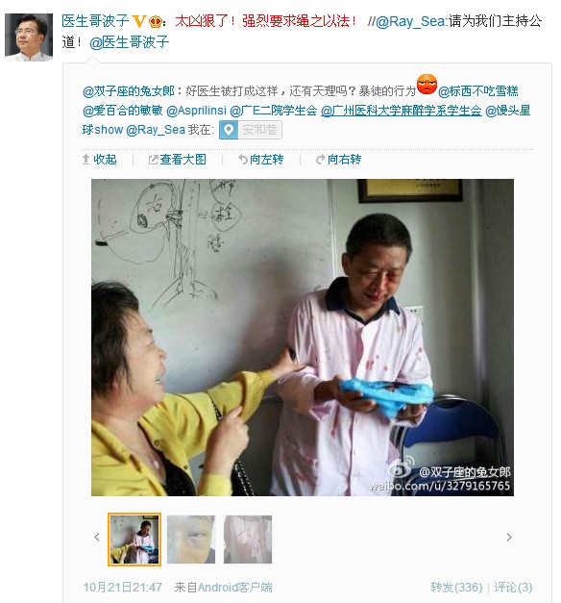This screenshot has height=603, width=561.
Task: Rotate image right with 向右转
Action: (338, 160)
